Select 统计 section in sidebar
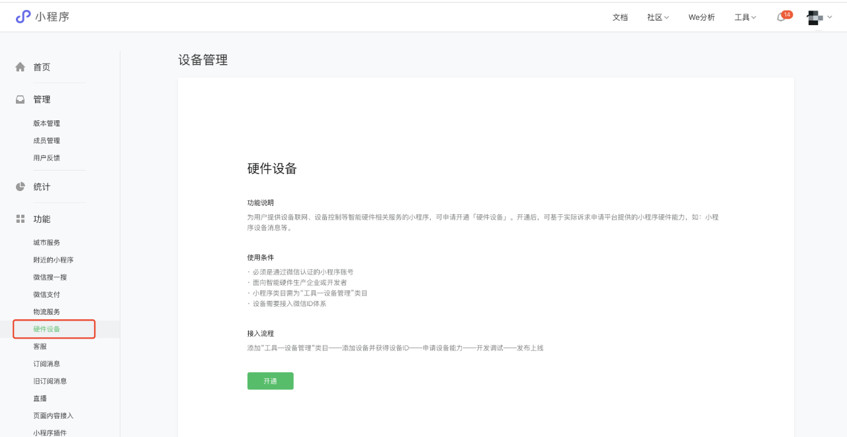The image size is (847, 437). coord(42,186)
